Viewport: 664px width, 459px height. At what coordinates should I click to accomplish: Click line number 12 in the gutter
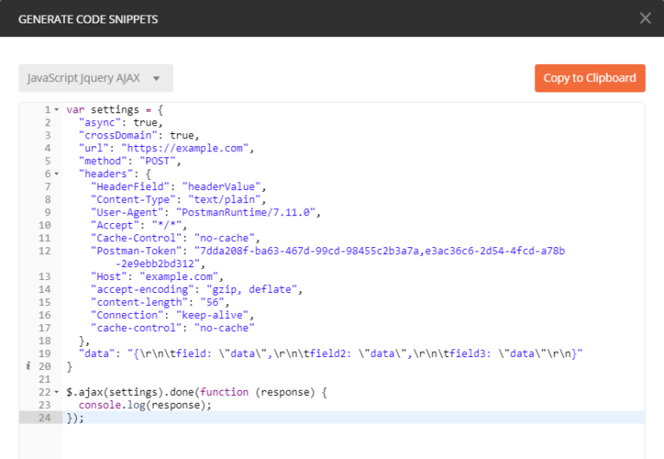(45, 251)
